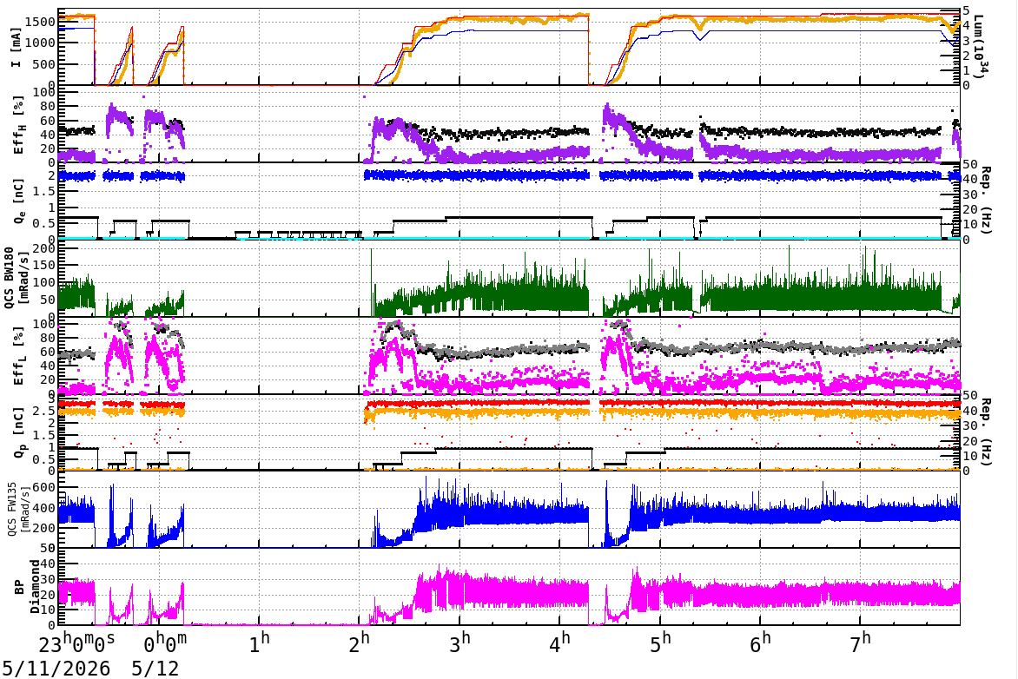
Task: Click the '7h' time tick label
Action: click(x=860, y=643)
